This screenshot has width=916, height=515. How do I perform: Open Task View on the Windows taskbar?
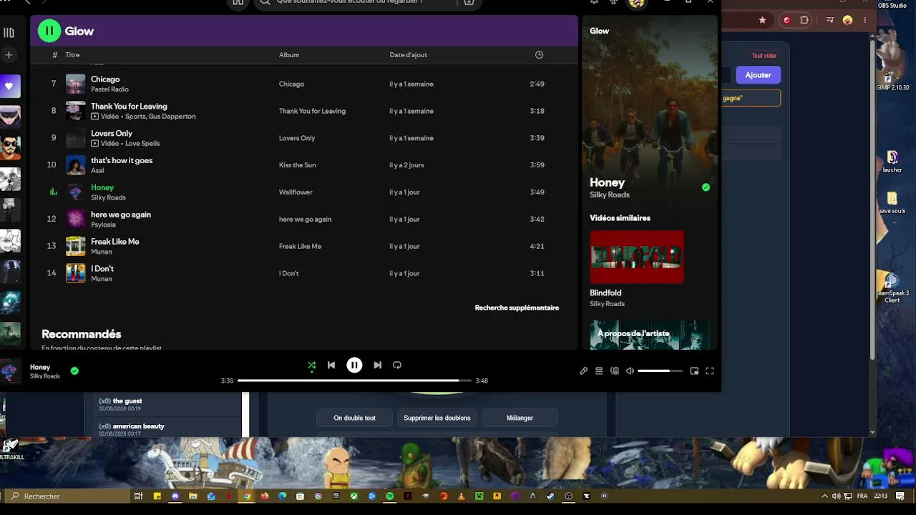(x=139, y=496)
